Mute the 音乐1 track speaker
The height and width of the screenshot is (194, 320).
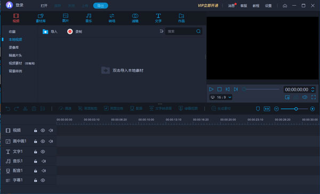coord(44,161)
